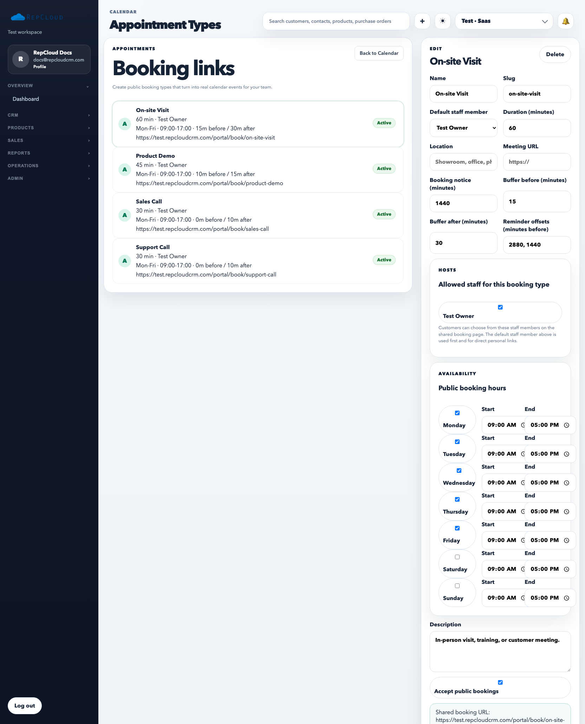The height and width of the screenshot is (724, 585).
Task: Click Back to Calendar button
Action: 379,53
